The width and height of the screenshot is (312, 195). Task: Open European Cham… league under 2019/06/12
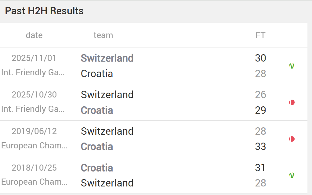pos(34,146)
